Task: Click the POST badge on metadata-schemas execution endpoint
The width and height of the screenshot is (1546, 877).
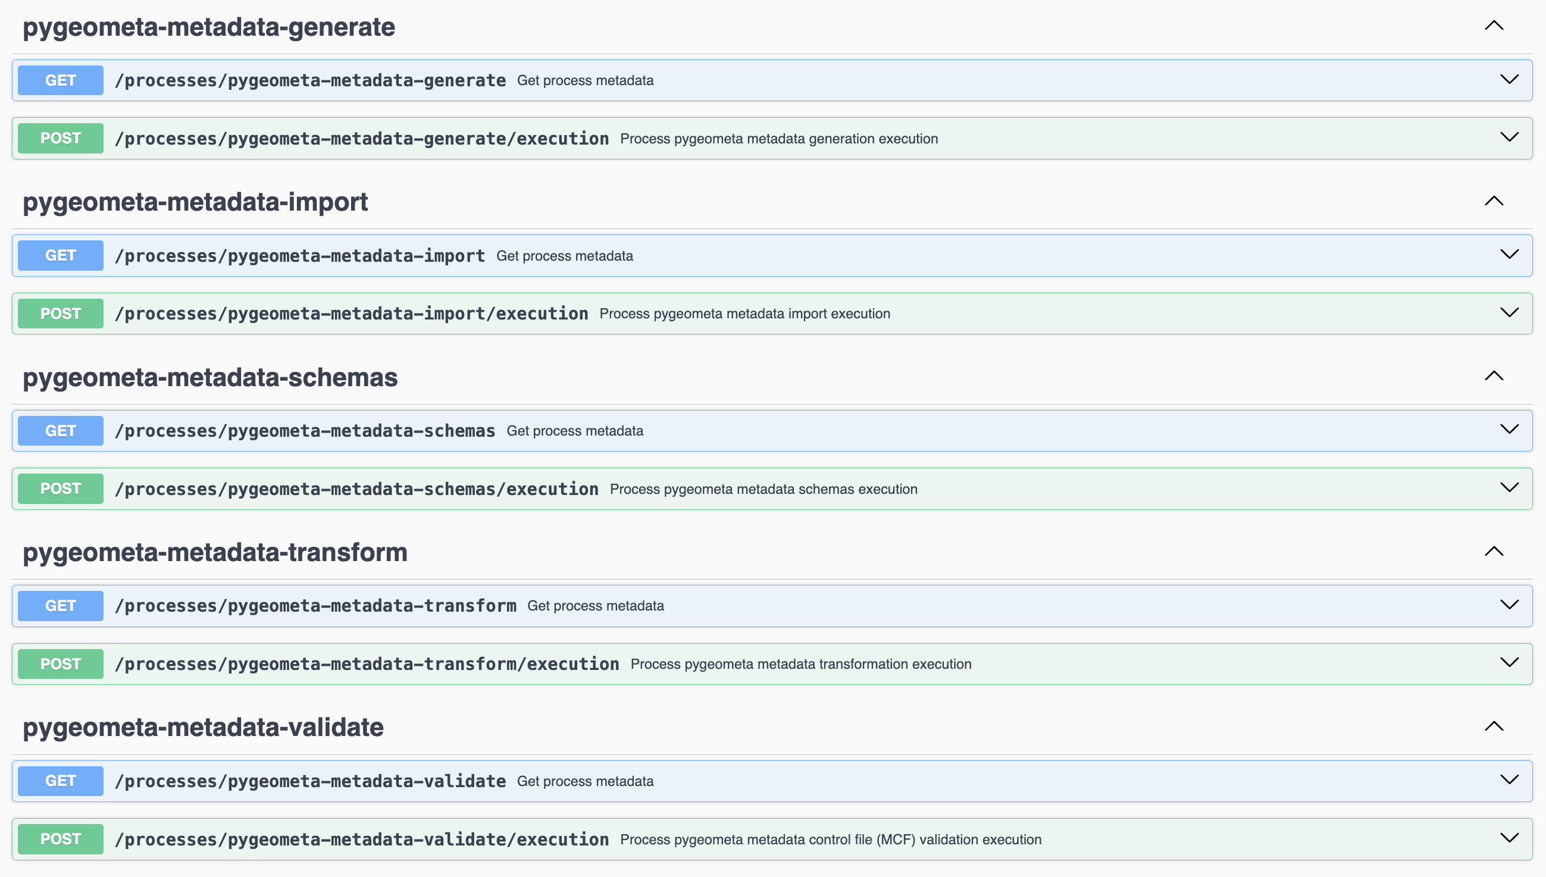Action: point(60,488)
